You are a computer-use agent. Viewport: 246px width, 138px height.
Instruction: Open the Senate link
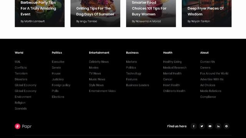coord(57,67)
